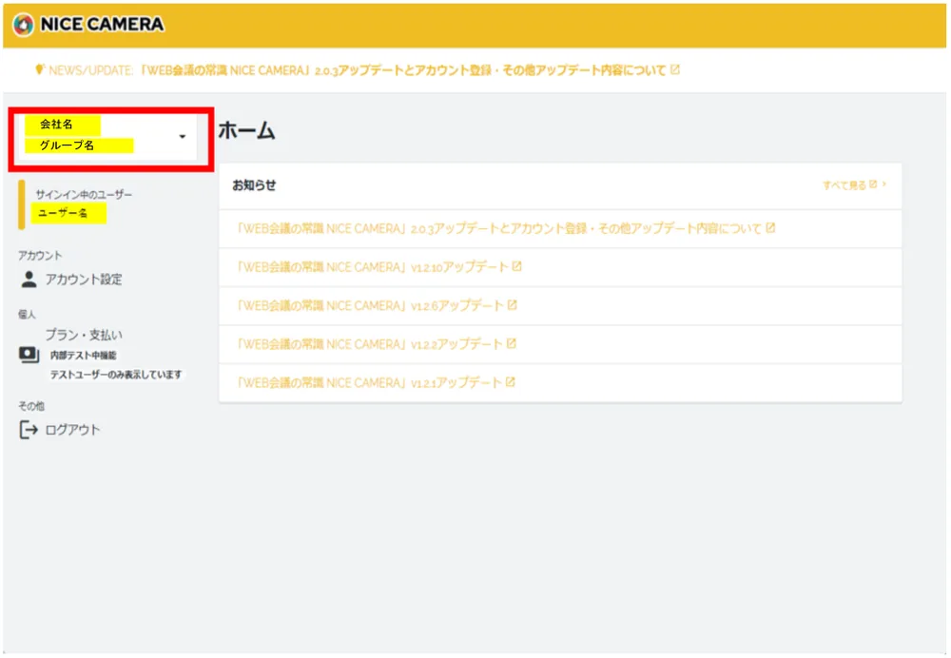Click the お知らせ section header
This screenshot has height=658, width=951.
(254, 185)
